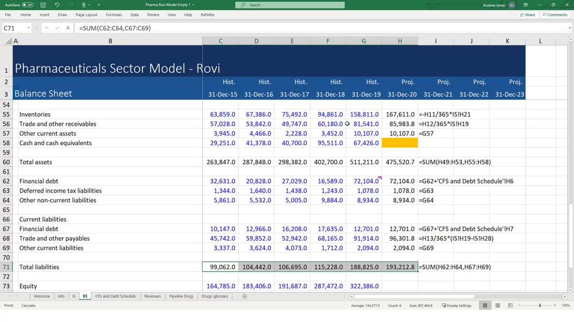This screenshot has height=322, width=574.
Task: Open the View ribbon tab
Action: [172, 15]
